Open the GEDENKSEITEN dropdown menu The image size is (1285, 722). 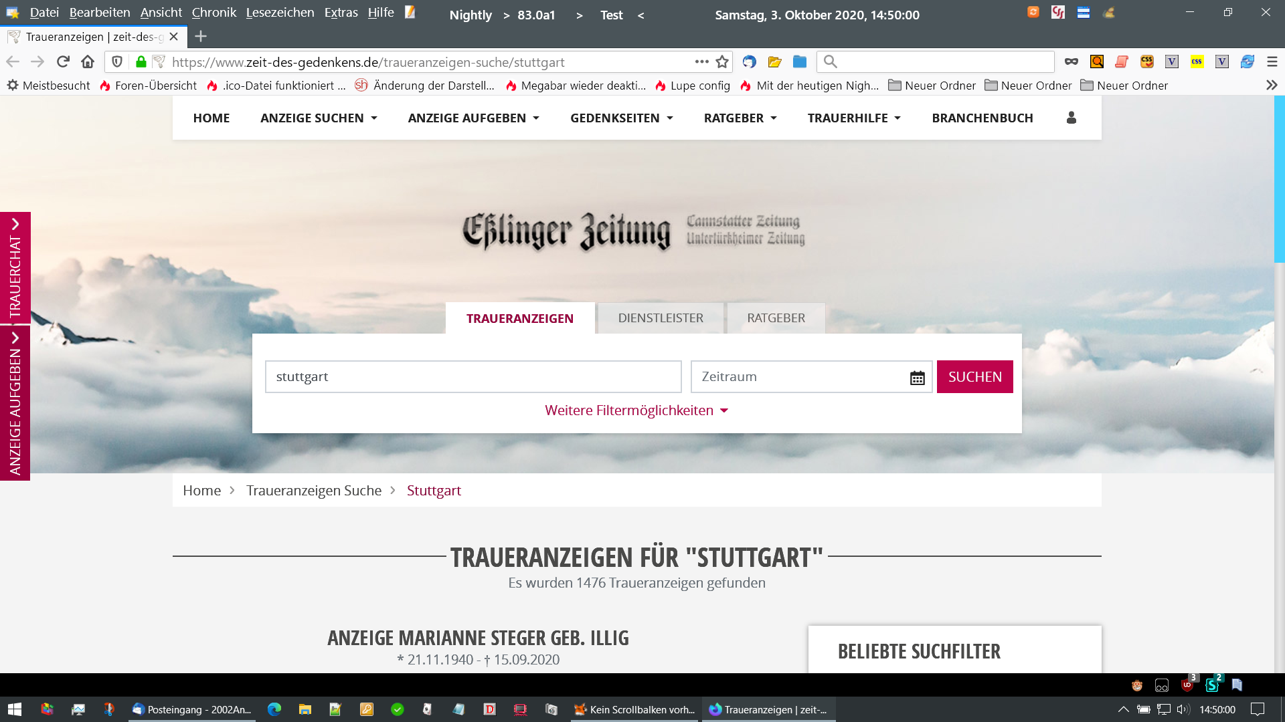point(621,118)
